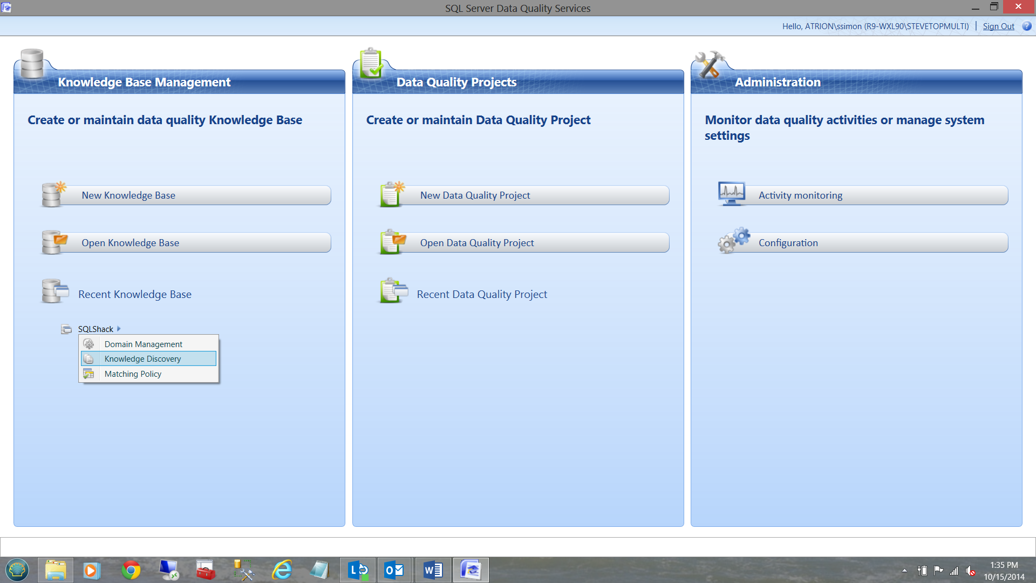
Task: Click the help question mark icon
Action: [1027, 26]
